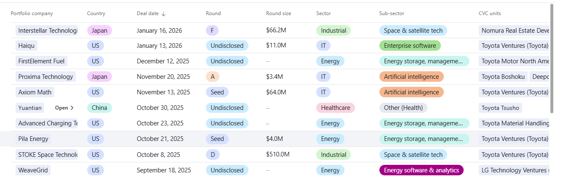Click the chevron next to Open

point(72,108)
